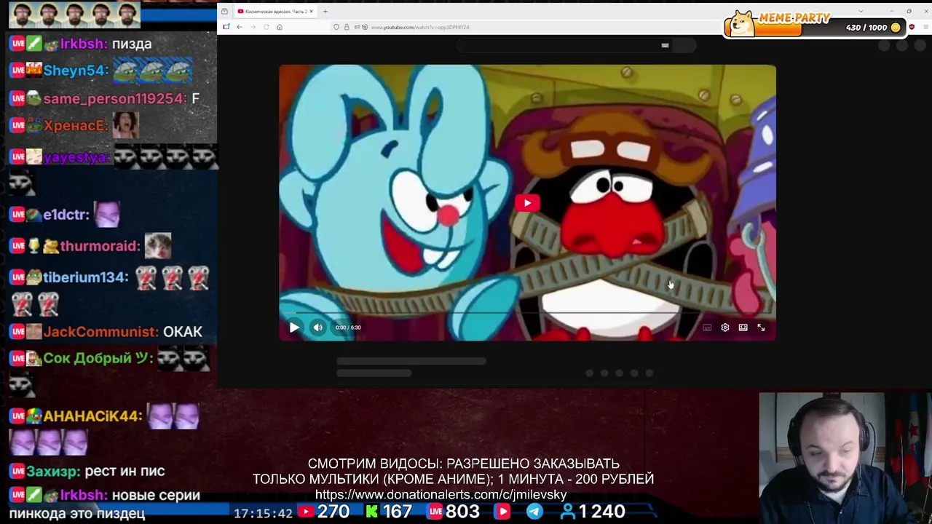The image size is (932, 524).
Task: Click the LIVE badge beside 803
Action: (435, 512)
